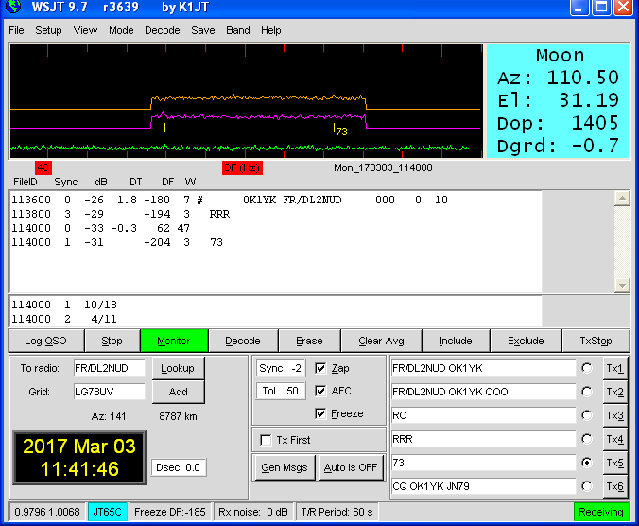This screenshot has height=526, width=639.
Task: Open the Save menu
Action: point(203,30)
